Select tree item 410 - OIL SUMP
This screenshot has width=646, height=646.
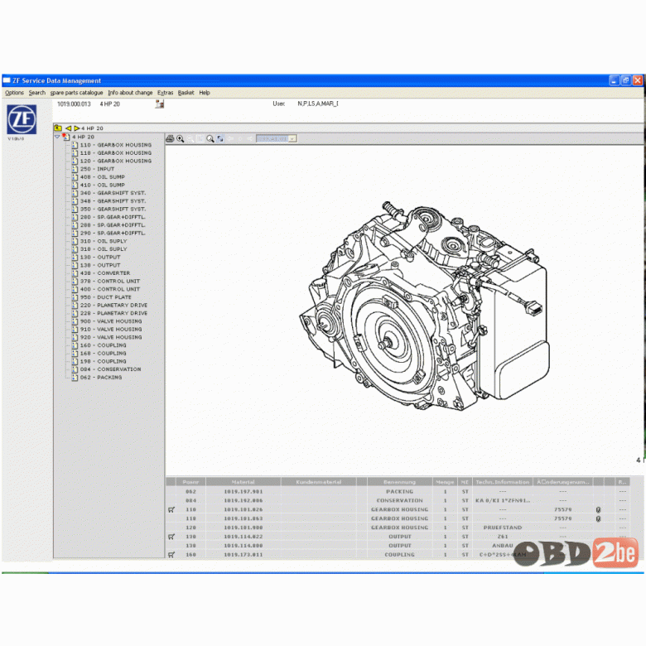coord(102,185)
